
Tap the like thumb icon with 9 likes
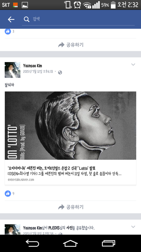(x=8, y=194)
